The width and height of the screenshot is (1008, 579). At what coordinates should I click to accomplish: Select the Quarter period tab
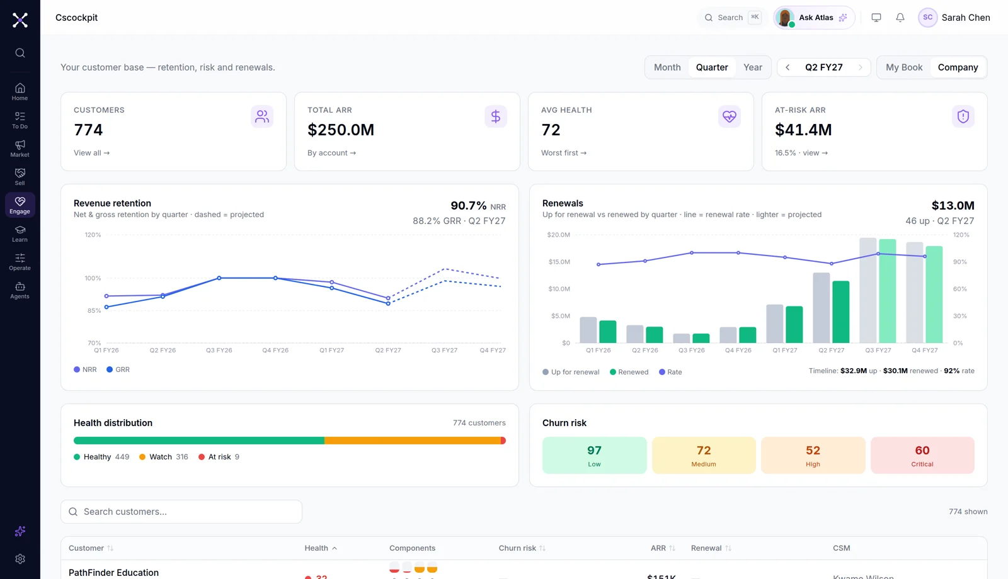[x=712, y=67]
